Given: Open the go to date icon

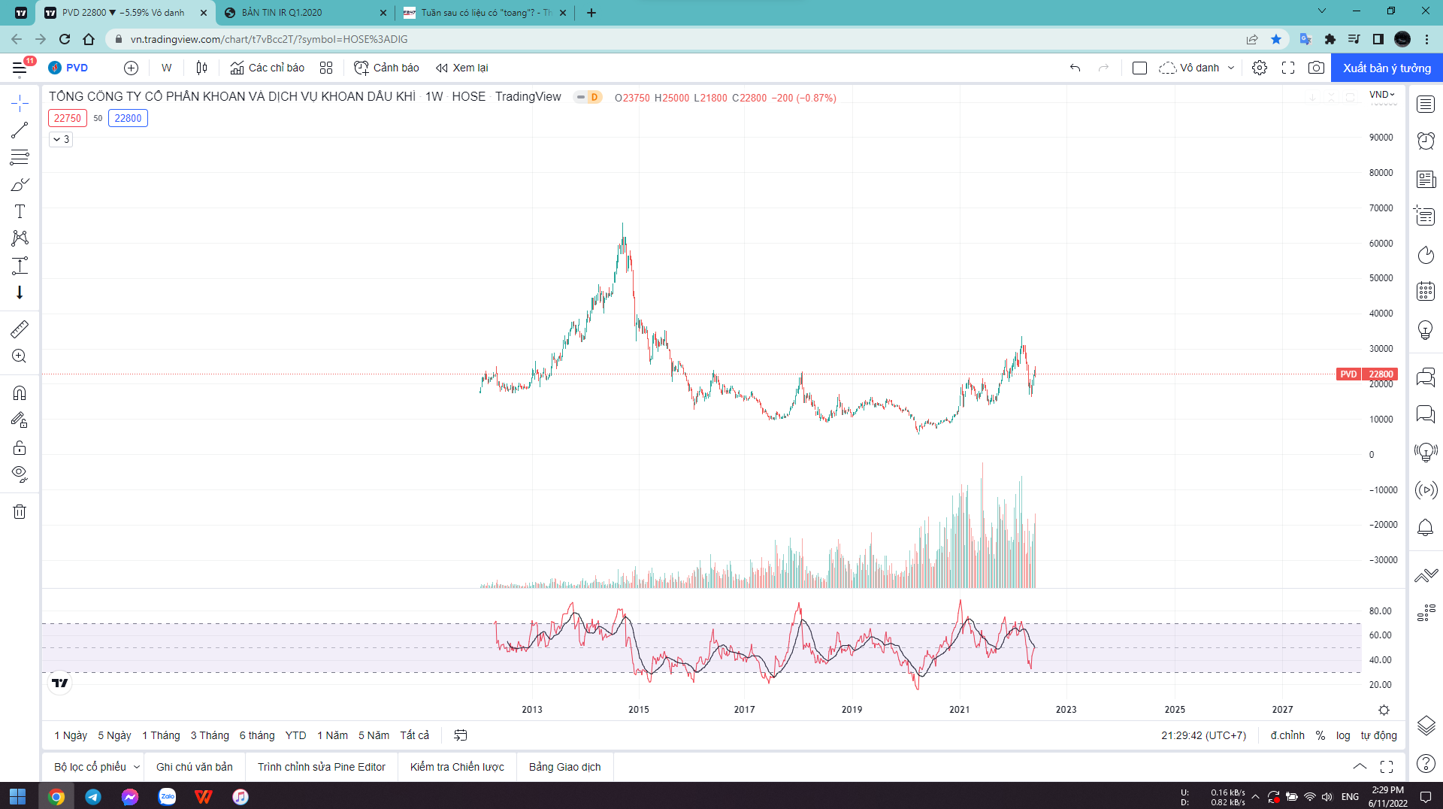Looking at the screenshot, I should tap(461, 735).
